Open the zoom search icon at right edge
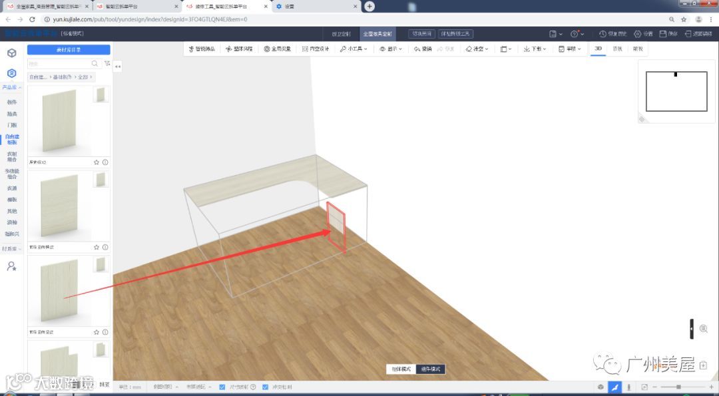Viewport: 719px width, 396px height. click(704, 329)
